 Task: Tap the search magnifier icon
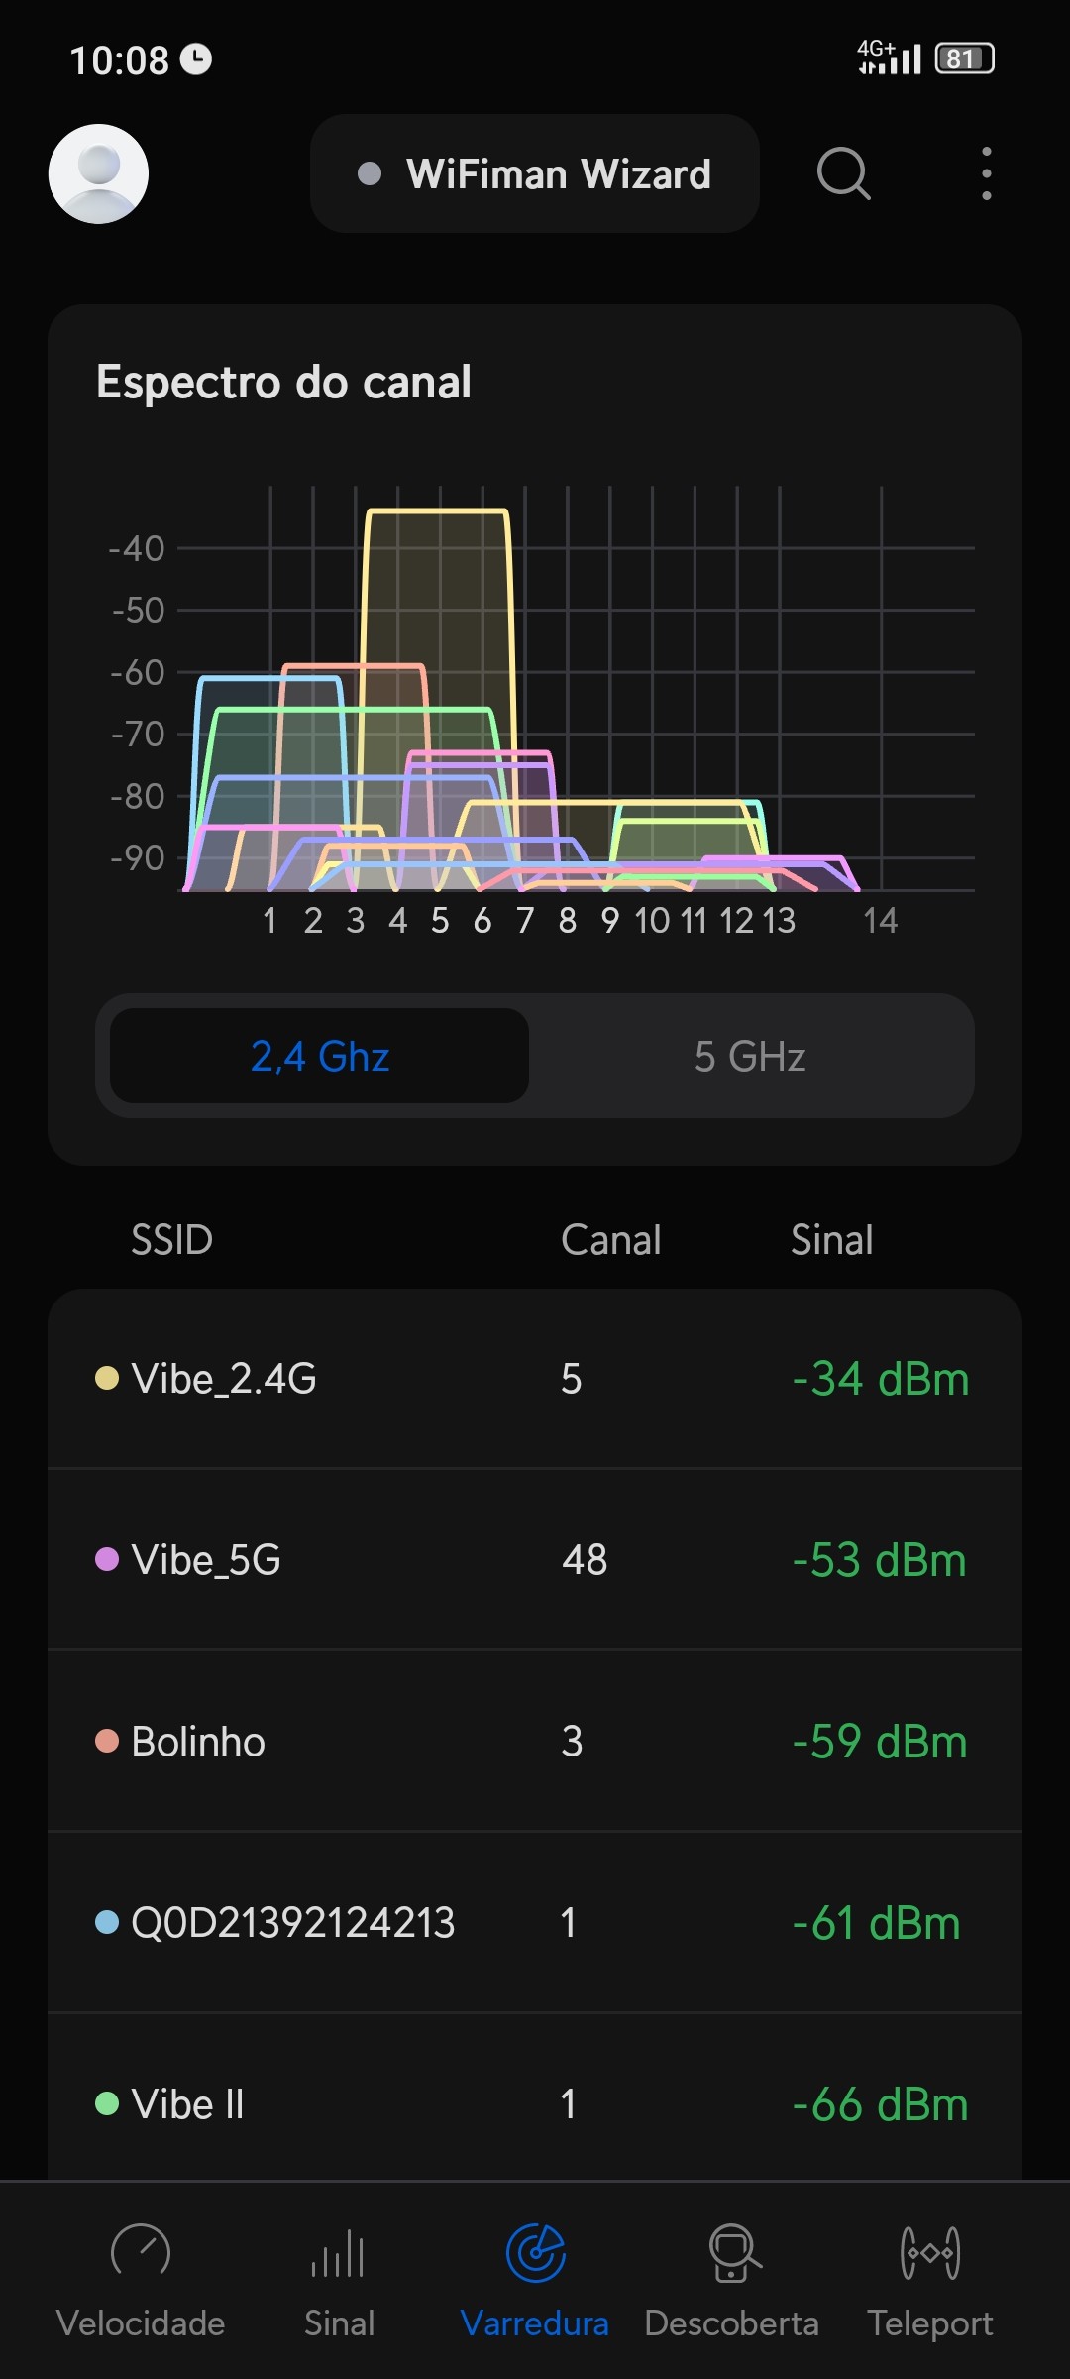tap(843, 173)
